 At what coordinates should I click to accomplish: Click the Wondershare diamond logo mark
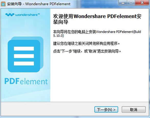[10, 15]
